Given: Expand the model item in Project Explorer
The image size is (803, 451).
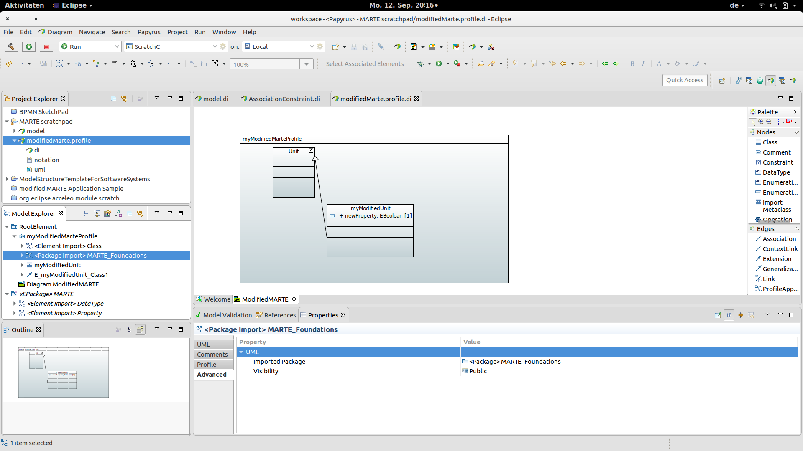Looking at the screenshot, I should click(x=15, y=131).
